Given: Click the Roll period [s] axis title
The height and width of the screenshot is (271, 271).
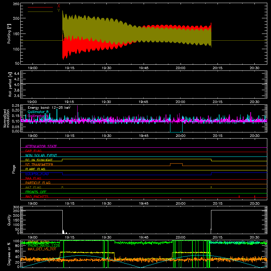Looking at the screenshot, I should tap(10, 84).
